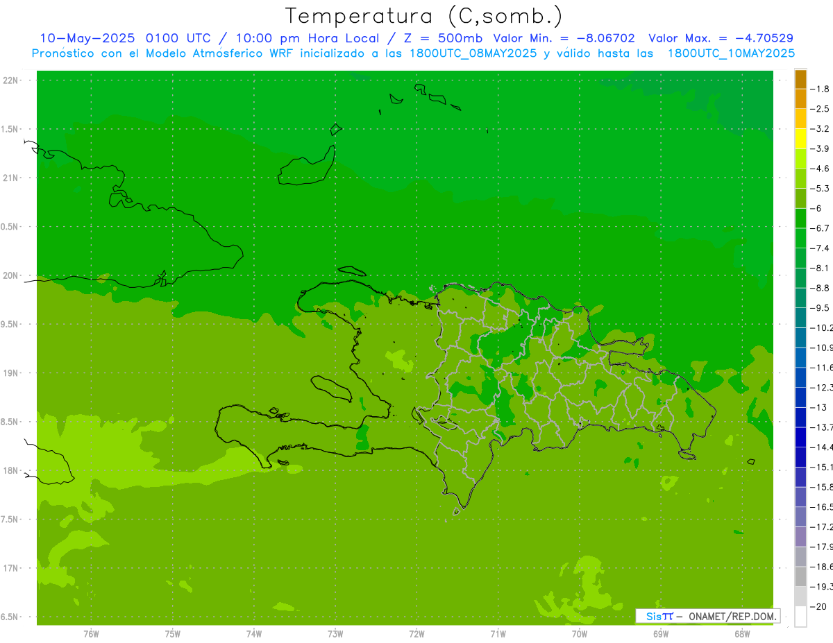
Task: Click the 76W longitude label
Action: pyautogui.click(x=91, y=634)
